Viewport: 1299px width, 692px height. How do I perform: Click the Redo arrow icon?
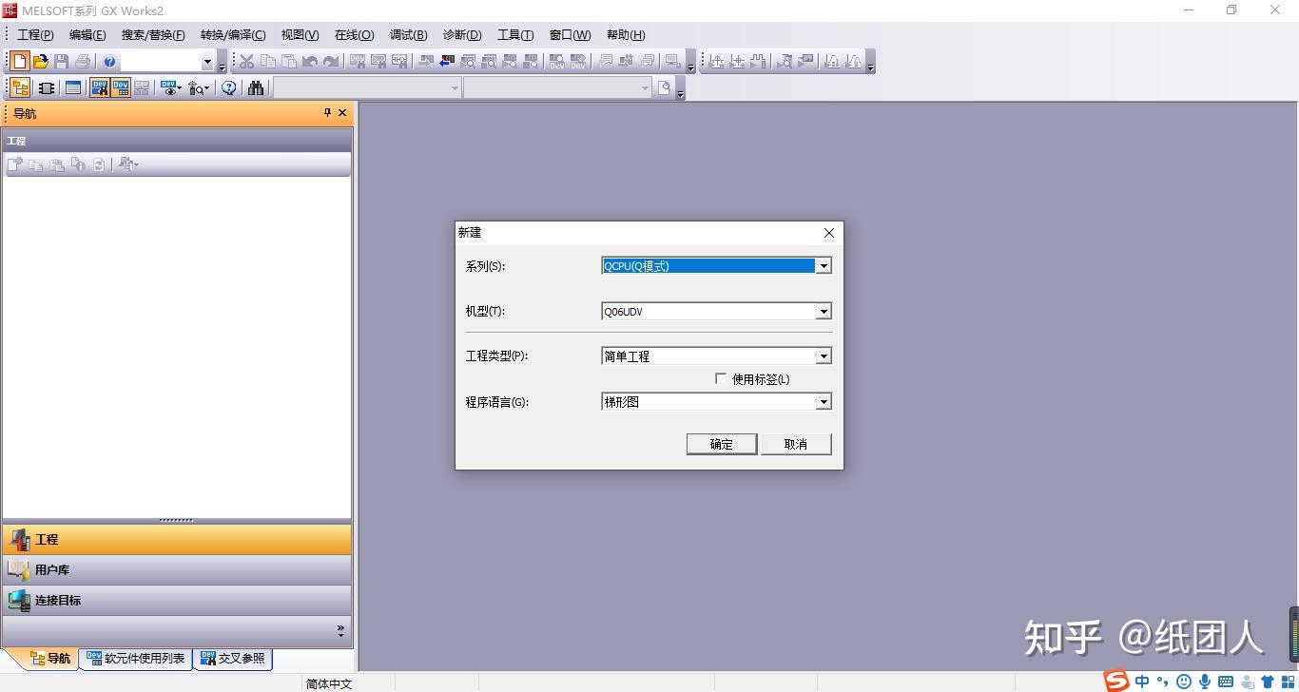click(x=331, y=62)
